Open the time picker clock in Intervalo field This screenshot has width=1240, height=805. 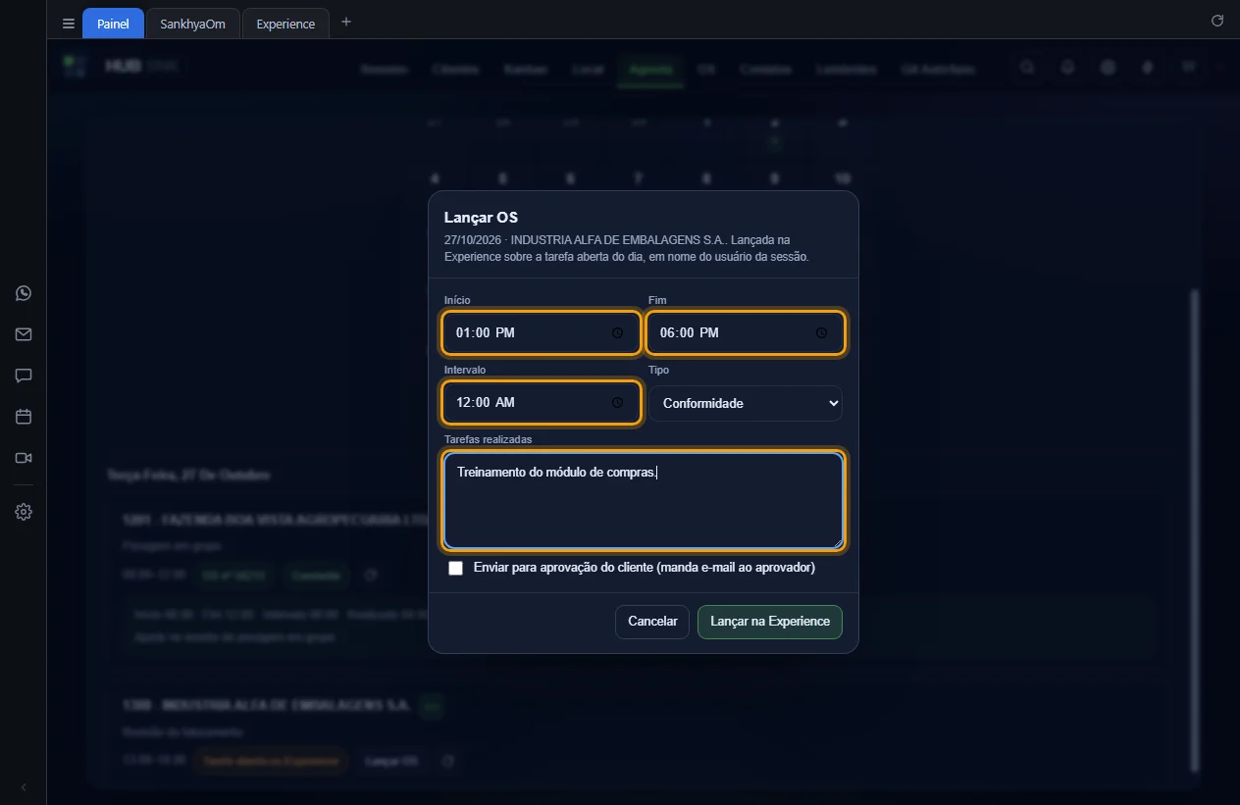(617, 403)
